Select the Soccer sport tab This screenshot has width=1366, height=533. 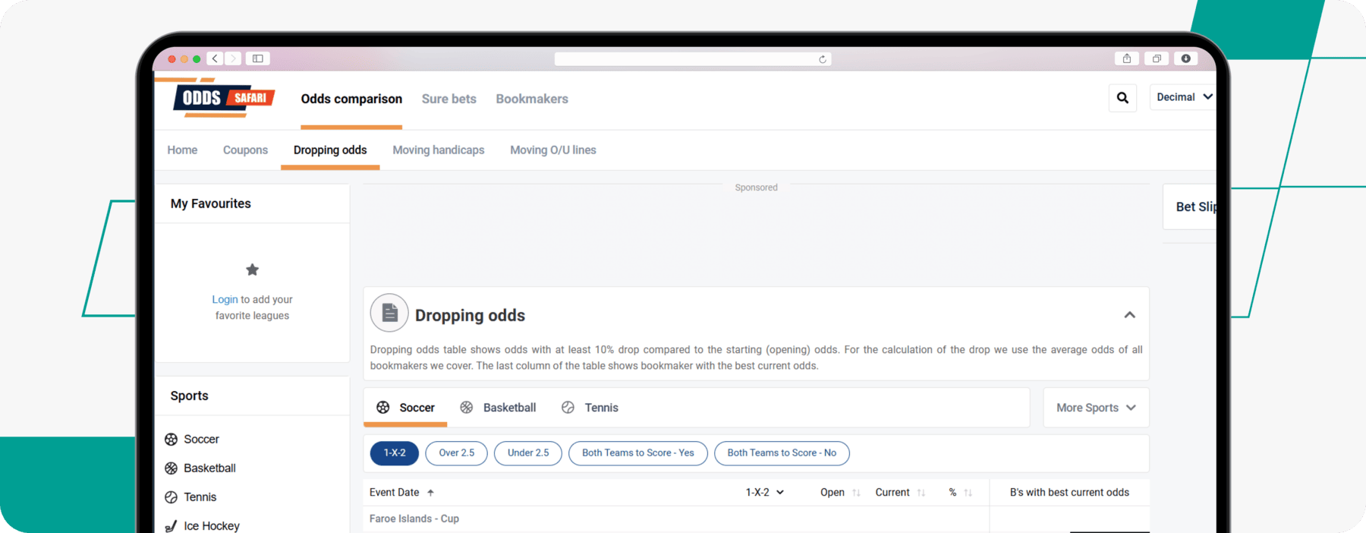406,408
